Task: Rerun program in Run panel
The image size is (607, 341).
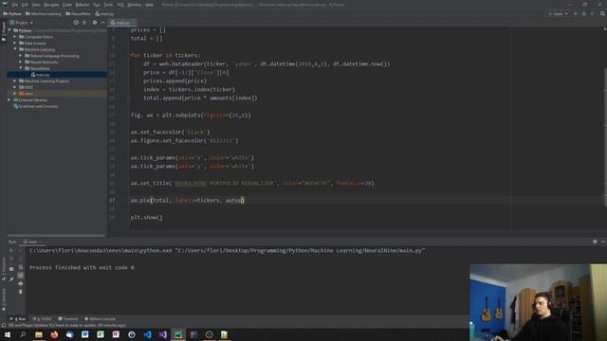Action: (11, 250)
